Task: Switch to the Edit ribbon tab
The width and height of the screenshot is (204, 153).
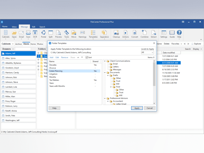Action: [x=33, y=27]
